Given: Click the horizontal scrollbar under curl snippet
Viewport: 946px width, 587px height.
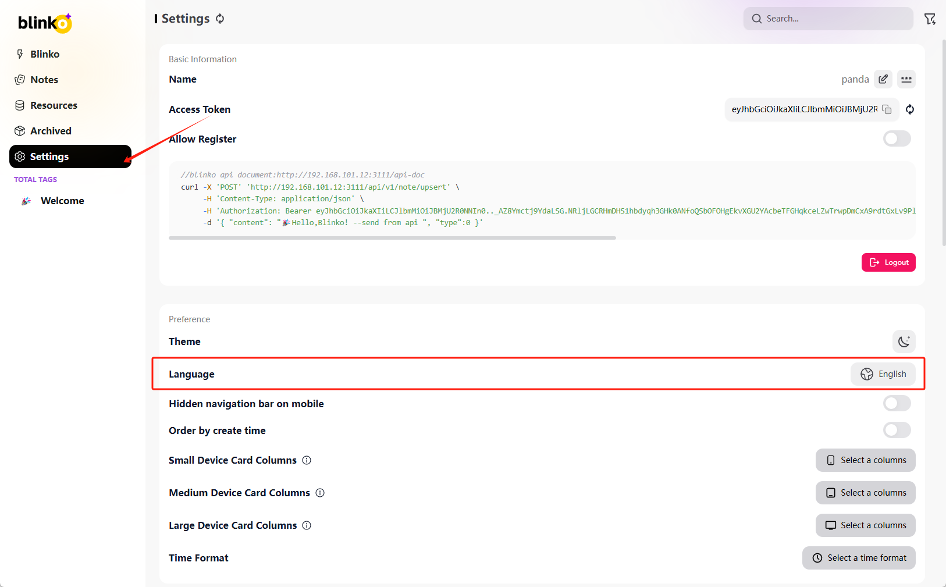Looking at the screenshot, I should [392, 238].
